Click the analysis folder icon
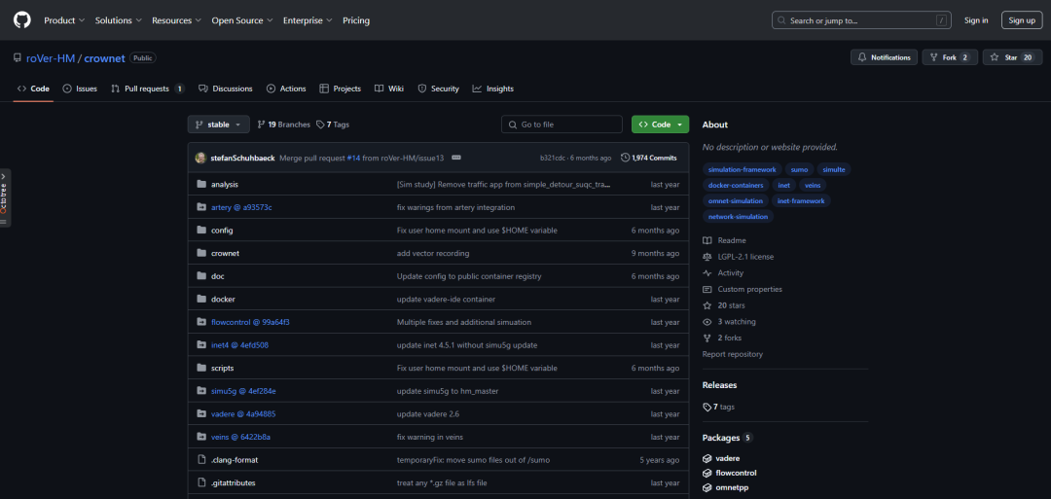The image size is (1051, 499). click(x=201, y=184)
